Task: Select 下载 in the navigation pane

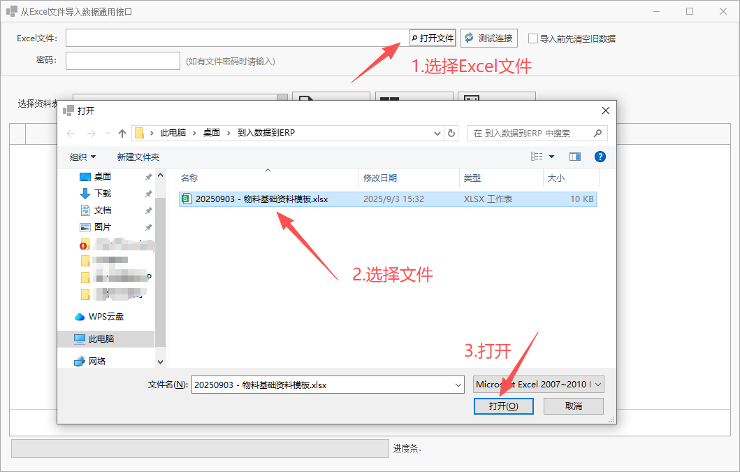Action: click(102, 194)
